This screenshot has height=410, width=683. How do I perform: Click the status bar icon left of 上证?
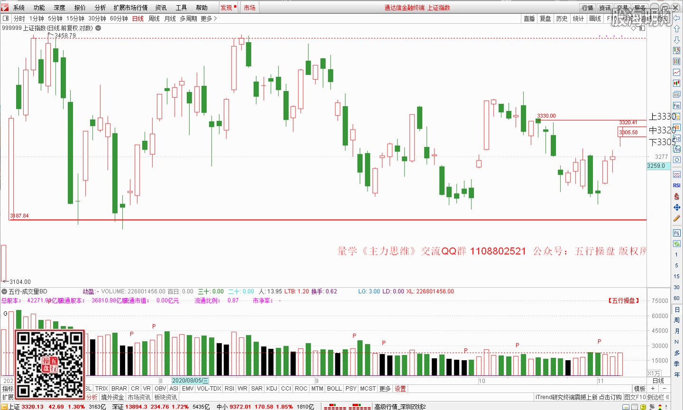click(4, 407)
